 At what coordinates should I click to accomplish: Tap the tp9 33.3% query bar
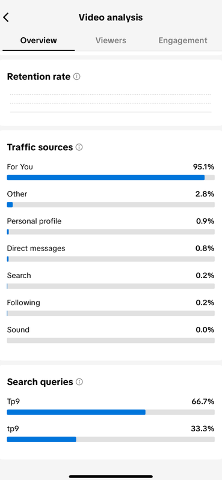pyautogui.click(x=111, y=440)
